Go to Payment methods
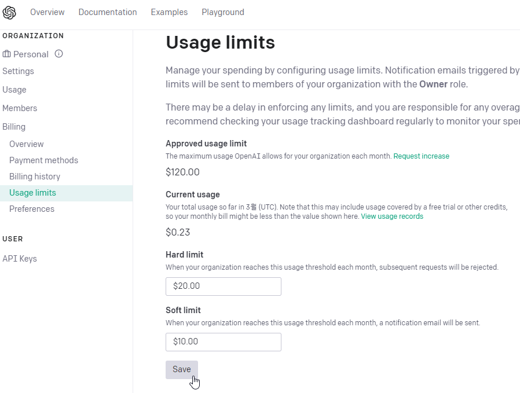The height and width of the screenshot is (393, 520). coord(44,160)
